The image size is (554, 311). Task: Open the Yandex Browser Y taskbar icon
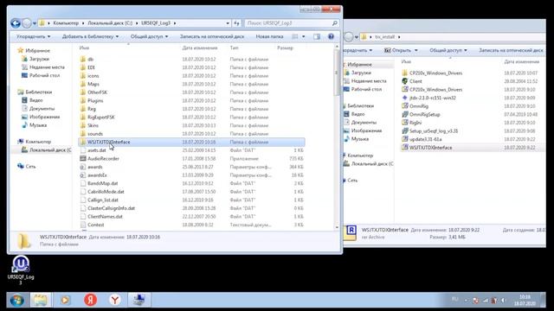(x=115, y=300)
